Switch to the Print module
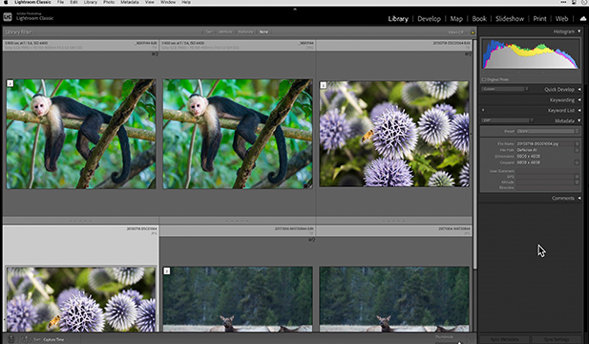The height and width of the screenshot is (344, 589). [539, 19]
